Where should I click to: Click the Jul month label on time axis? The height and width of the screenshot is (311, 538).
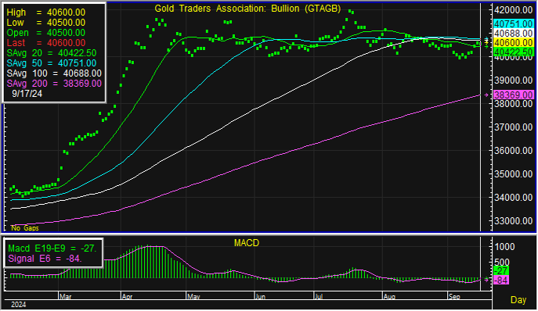319,297
